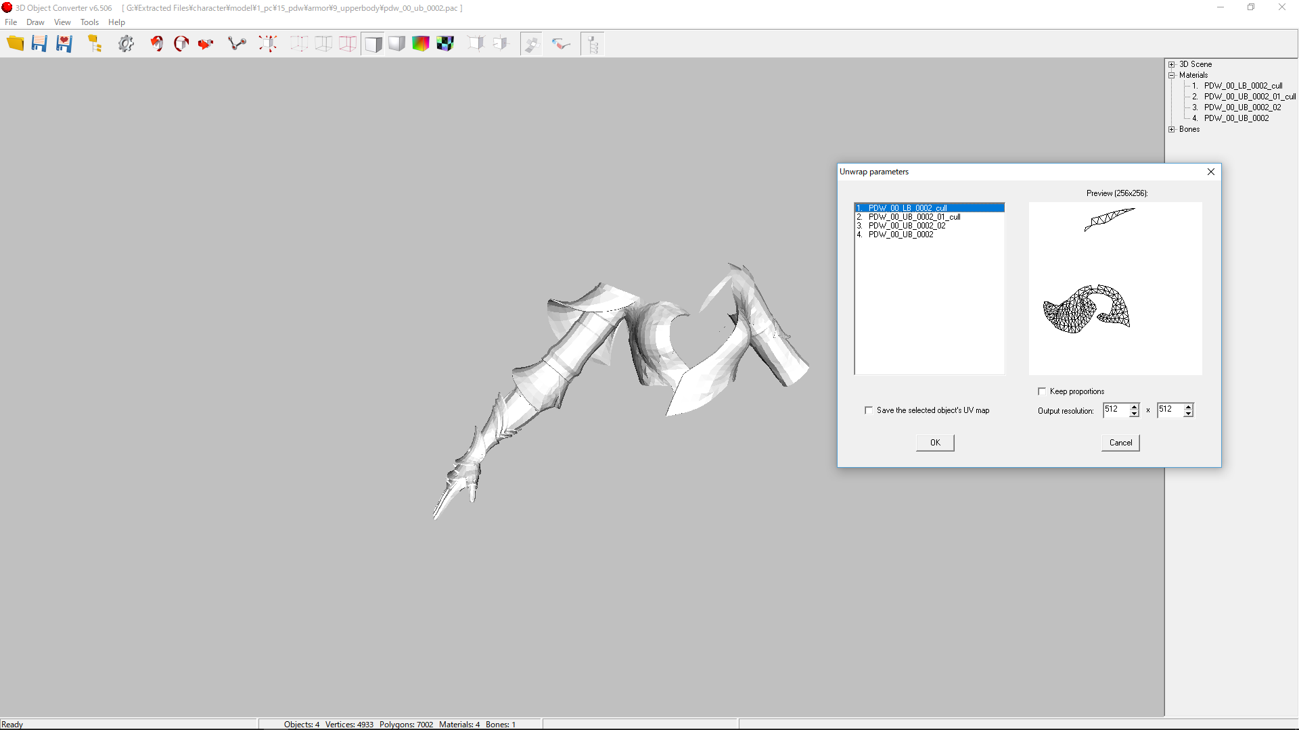Click the 3D stereo glasses icon

tap(561, 44)
